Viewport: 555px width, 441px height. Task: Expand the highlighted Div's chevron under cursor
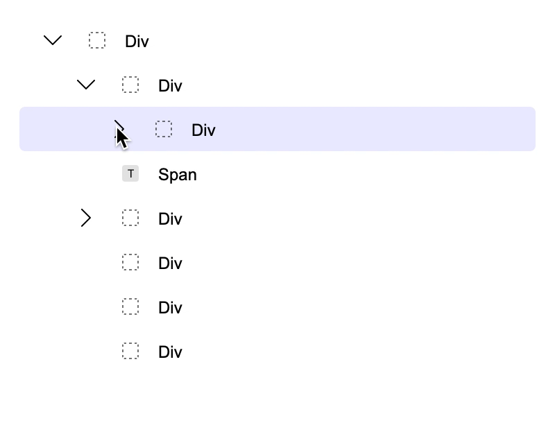[119, 130]
